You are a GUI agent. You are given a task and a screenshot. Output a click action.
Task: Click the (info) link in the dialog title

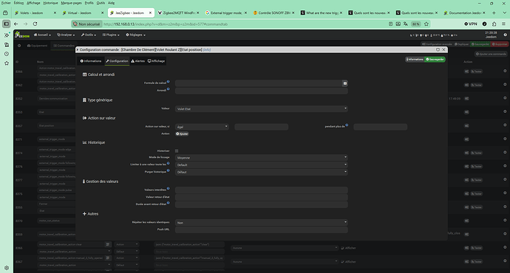pyautogui.click(x=207, y=49)
